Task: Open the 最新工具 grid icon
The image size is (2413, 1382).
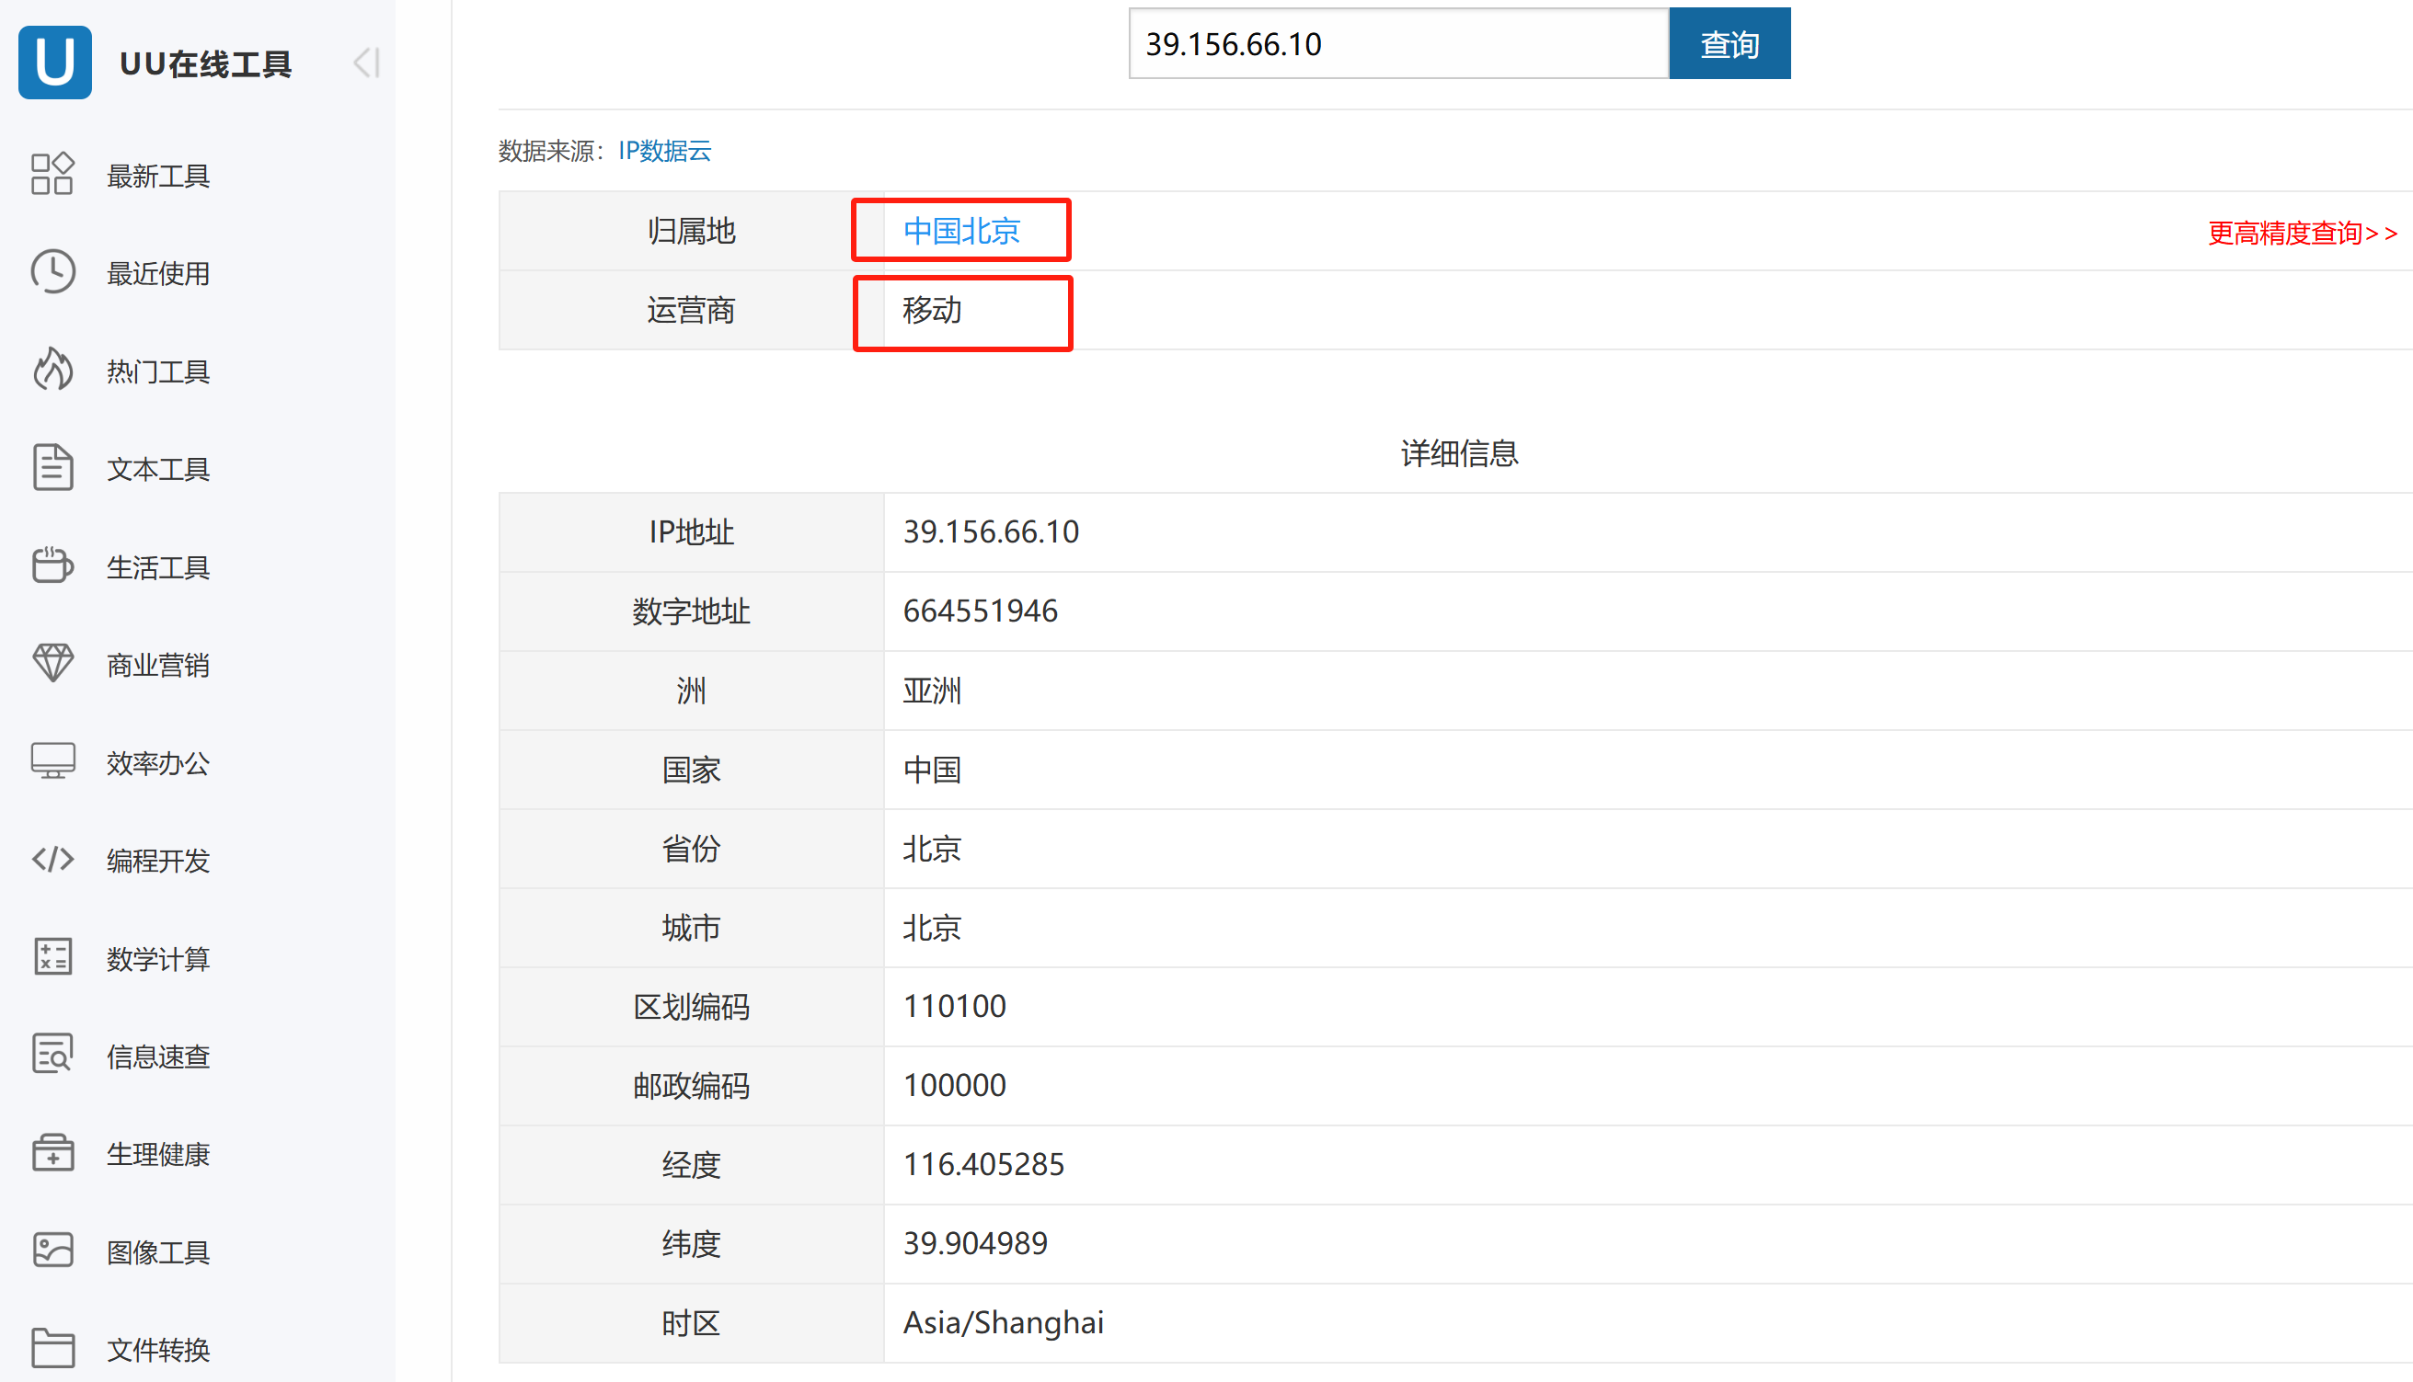Action: pyautogui.click(x=52, y=175)
